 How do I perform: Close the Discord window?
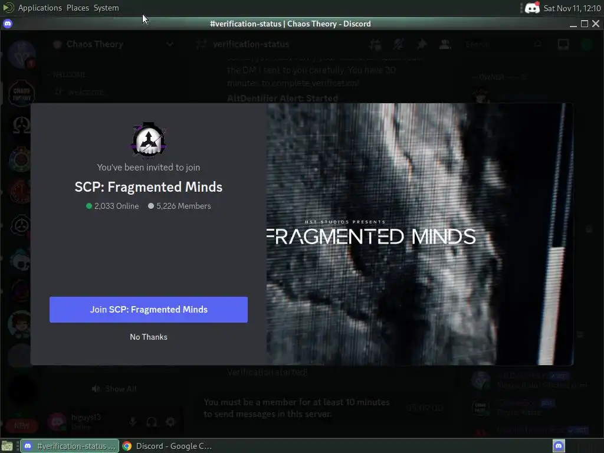click(596, 24)
